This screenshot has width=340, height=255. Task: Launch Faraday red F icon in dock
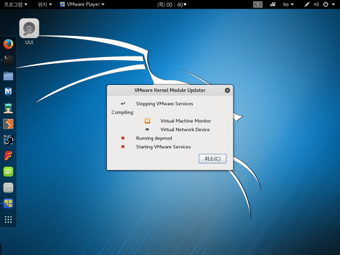point(8,156)
